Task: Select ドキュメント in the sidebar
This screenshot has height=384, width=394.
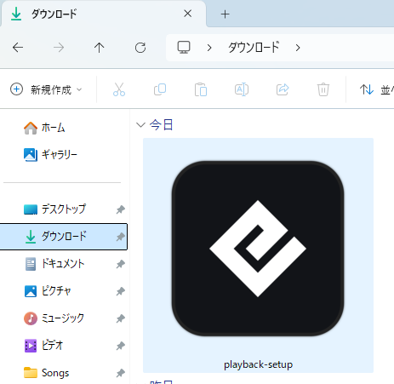Action: click(64, 264)
